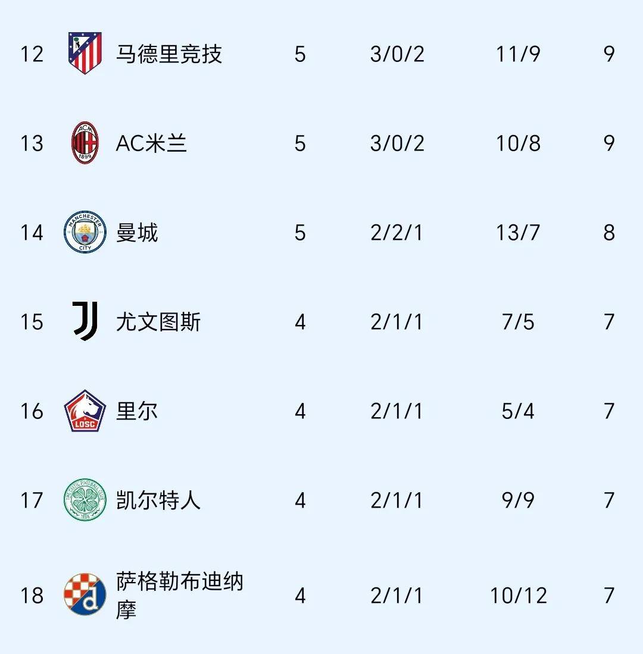The height and width of the screenshot is (654, 643).
Task: Click the Celtic club crest
Action: point(85,500)
